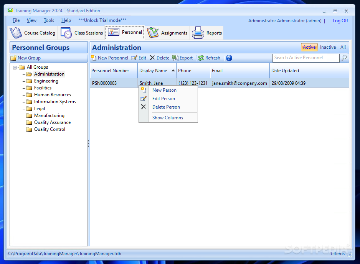This screenshot has height=264, width=360.
Task: Click the Phone column header
Action: tap(193, 71)
